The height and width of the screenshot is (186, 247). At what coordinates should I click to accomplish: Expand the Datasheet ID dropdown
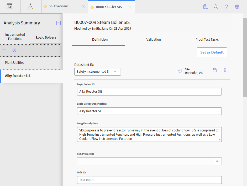point(97,72)
